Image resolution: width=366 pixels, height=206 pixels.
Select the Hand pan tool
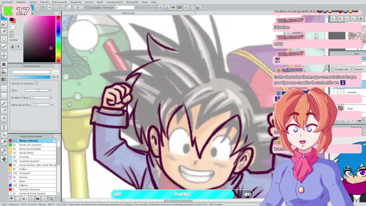pyautogui.click(x=4, y=159)
